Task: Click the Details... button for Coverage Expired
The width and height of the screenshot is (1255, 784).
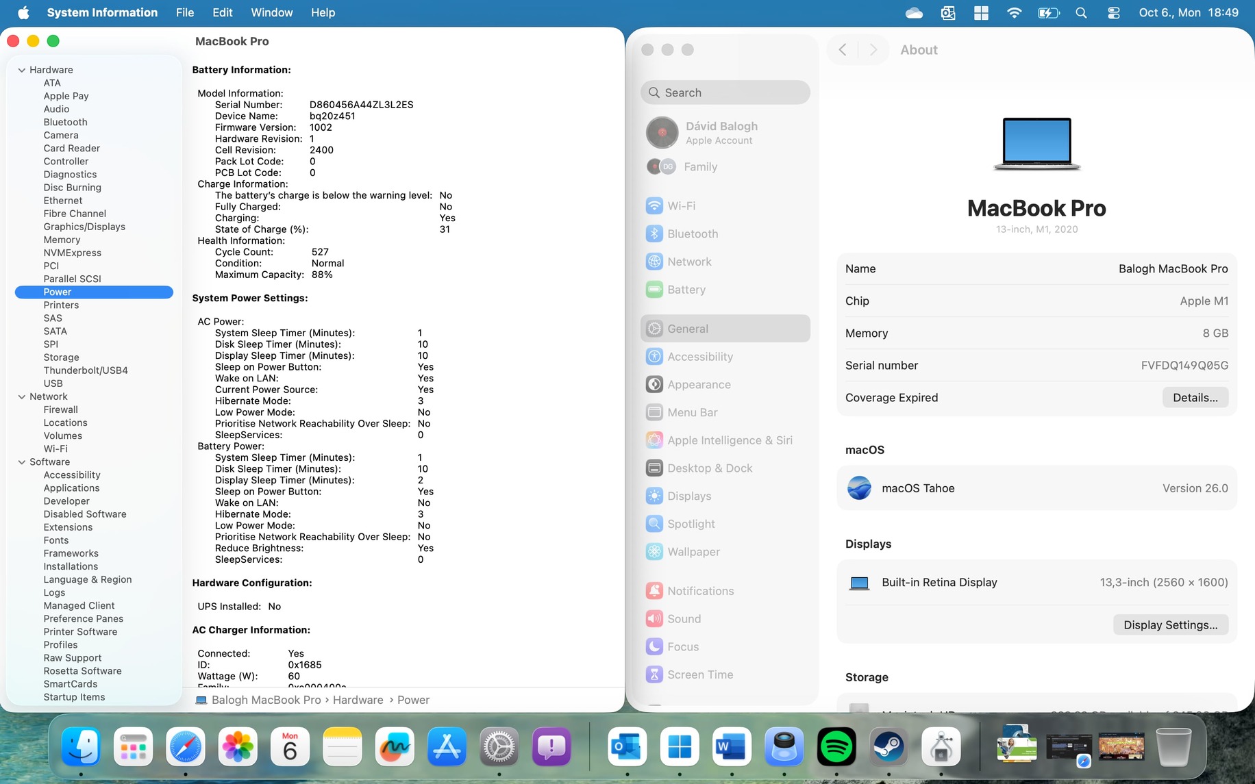Action: tap(1195, 398)
